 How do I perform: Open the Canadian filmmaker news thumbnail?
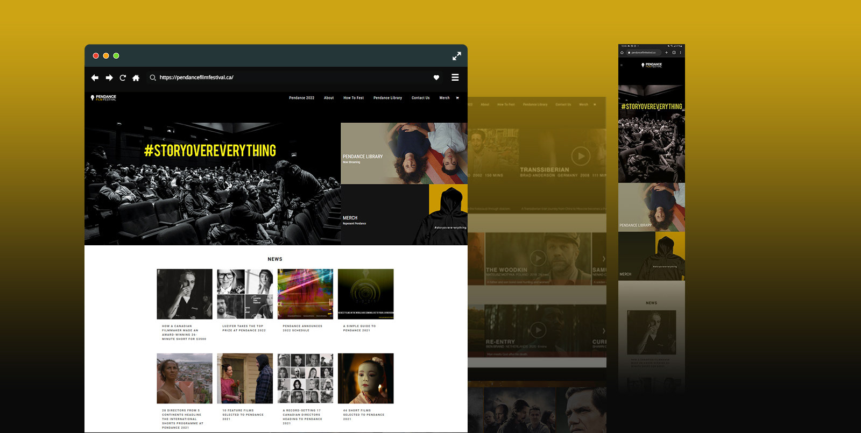(185, 294)
